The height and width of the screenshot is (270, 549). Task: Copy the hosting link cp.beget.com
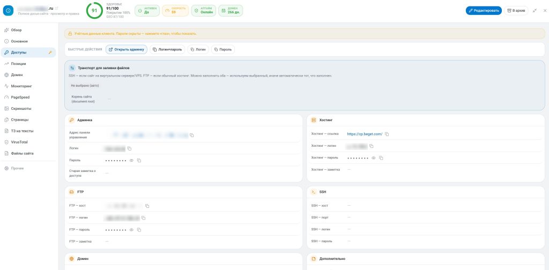click(x=387, y=134)
